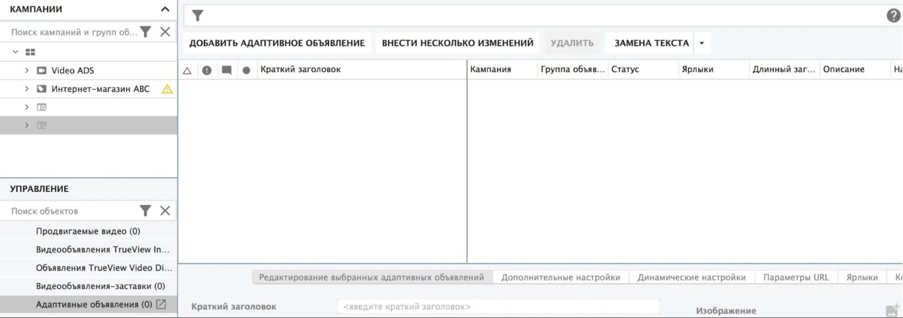
Task: Open filter funnel in object search
Action: pyautogui.click(x=146, y=211)
